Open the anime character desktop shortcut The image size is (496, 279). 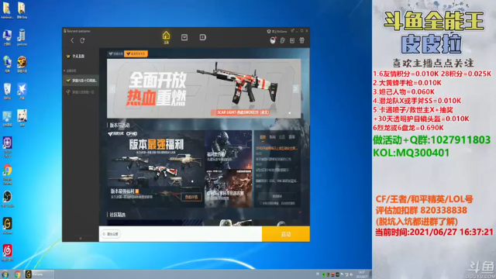[x=22, y=118]
